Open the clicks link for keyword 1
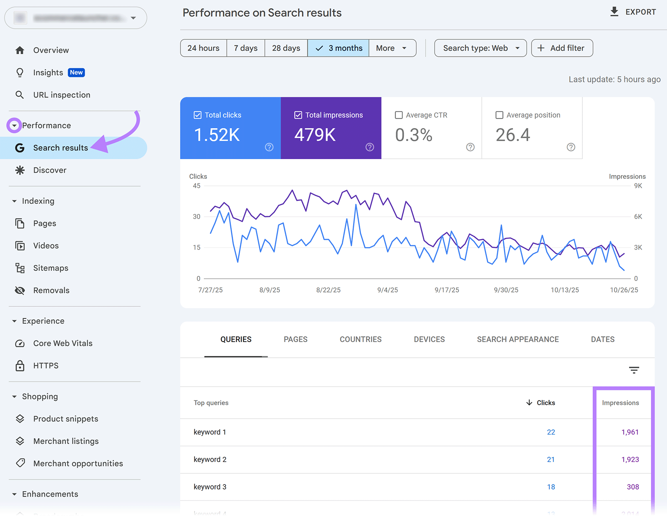667x517 pixels. point(551,432)
